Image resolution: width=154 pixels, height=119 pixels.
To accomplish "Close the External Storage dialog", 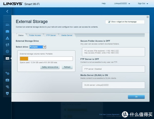I will click(x=148, y=17).
